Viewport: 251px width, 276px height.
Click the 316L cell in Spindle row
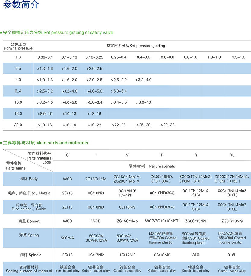pos(232,255)
